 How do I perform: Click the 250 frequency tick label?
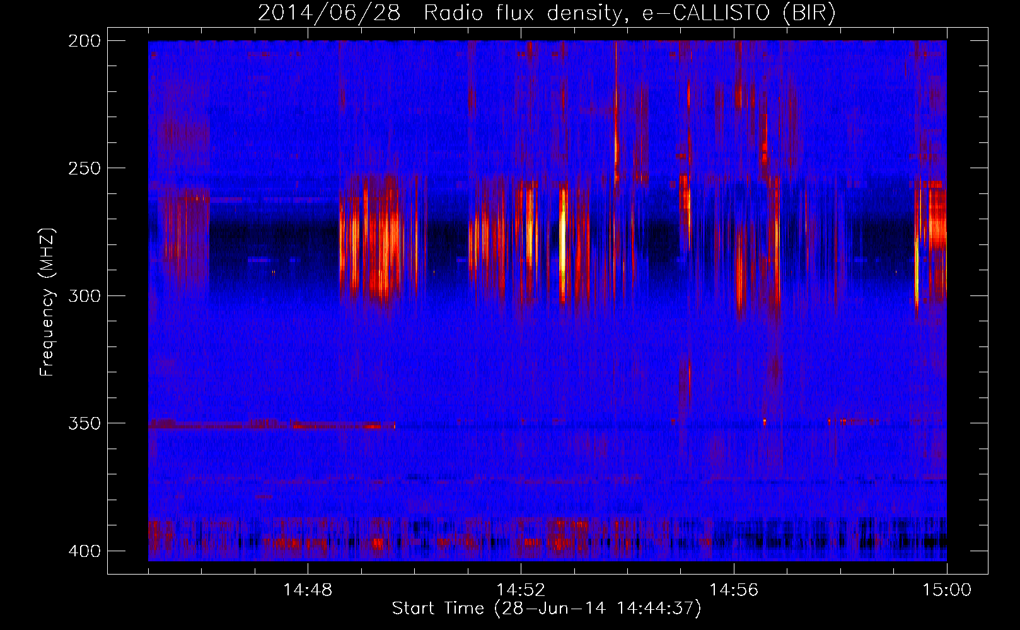(x=84, y=168)
